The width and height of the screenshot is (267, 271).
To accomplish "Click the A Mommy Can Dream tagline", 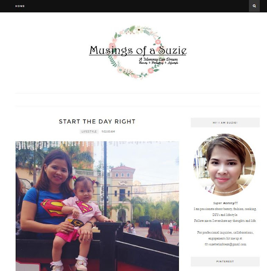I will click(x=158, y=59).
